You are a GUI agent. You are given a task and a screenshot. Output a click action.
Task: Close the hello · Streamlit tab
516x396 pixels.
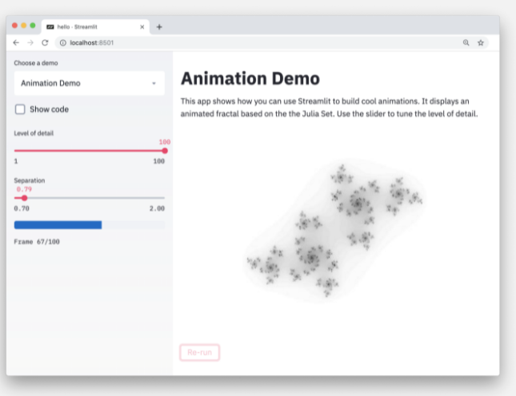(x=142, y=27)
